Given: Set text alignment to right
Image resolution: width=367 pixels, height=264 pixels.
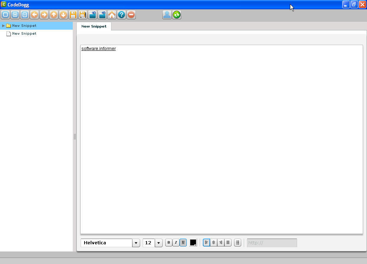Looking at the screenshot, I should (221, 243).
